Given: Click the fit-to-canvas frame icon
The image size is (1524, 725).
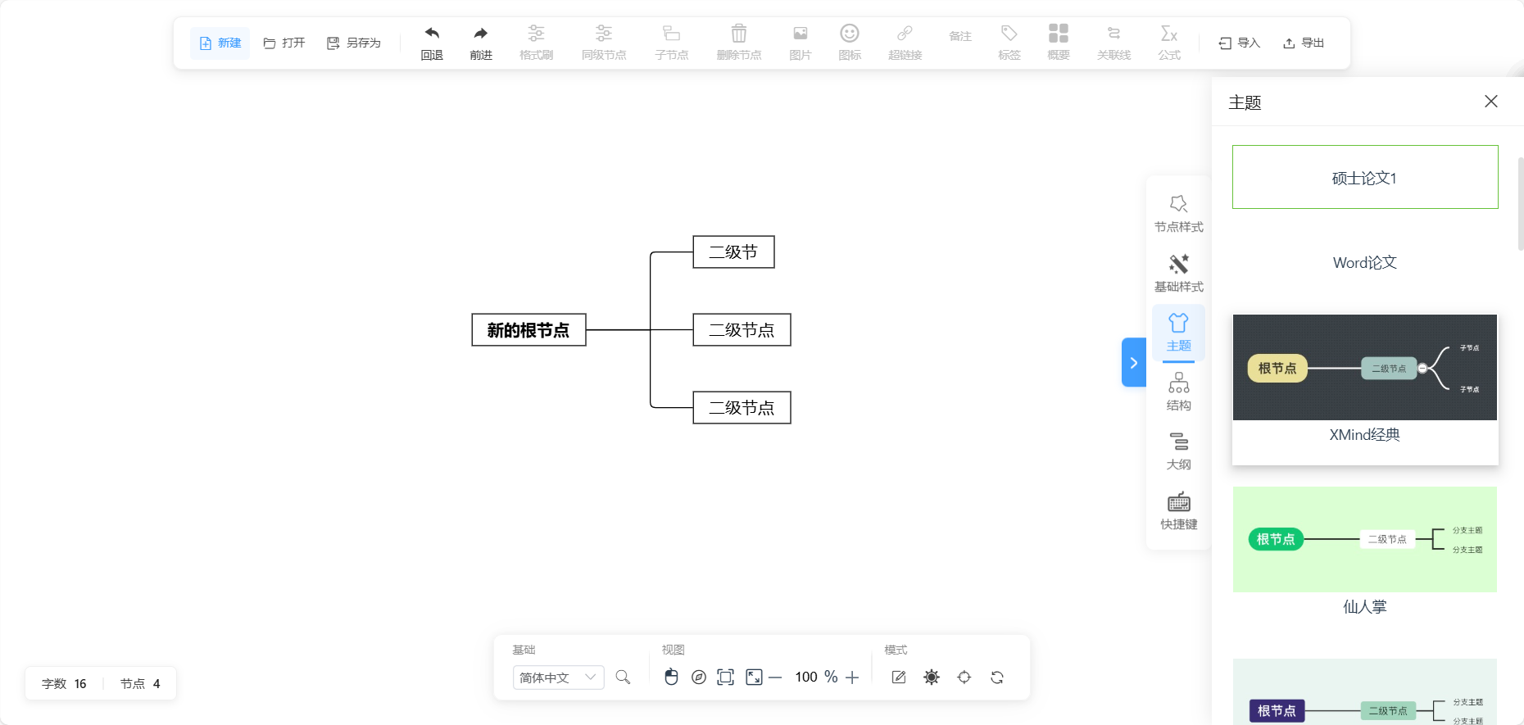Looking at the screenshot, I should coord(725,677).
